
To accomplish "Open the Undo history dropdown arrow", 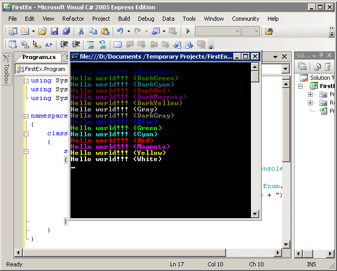I will (129, 32).
